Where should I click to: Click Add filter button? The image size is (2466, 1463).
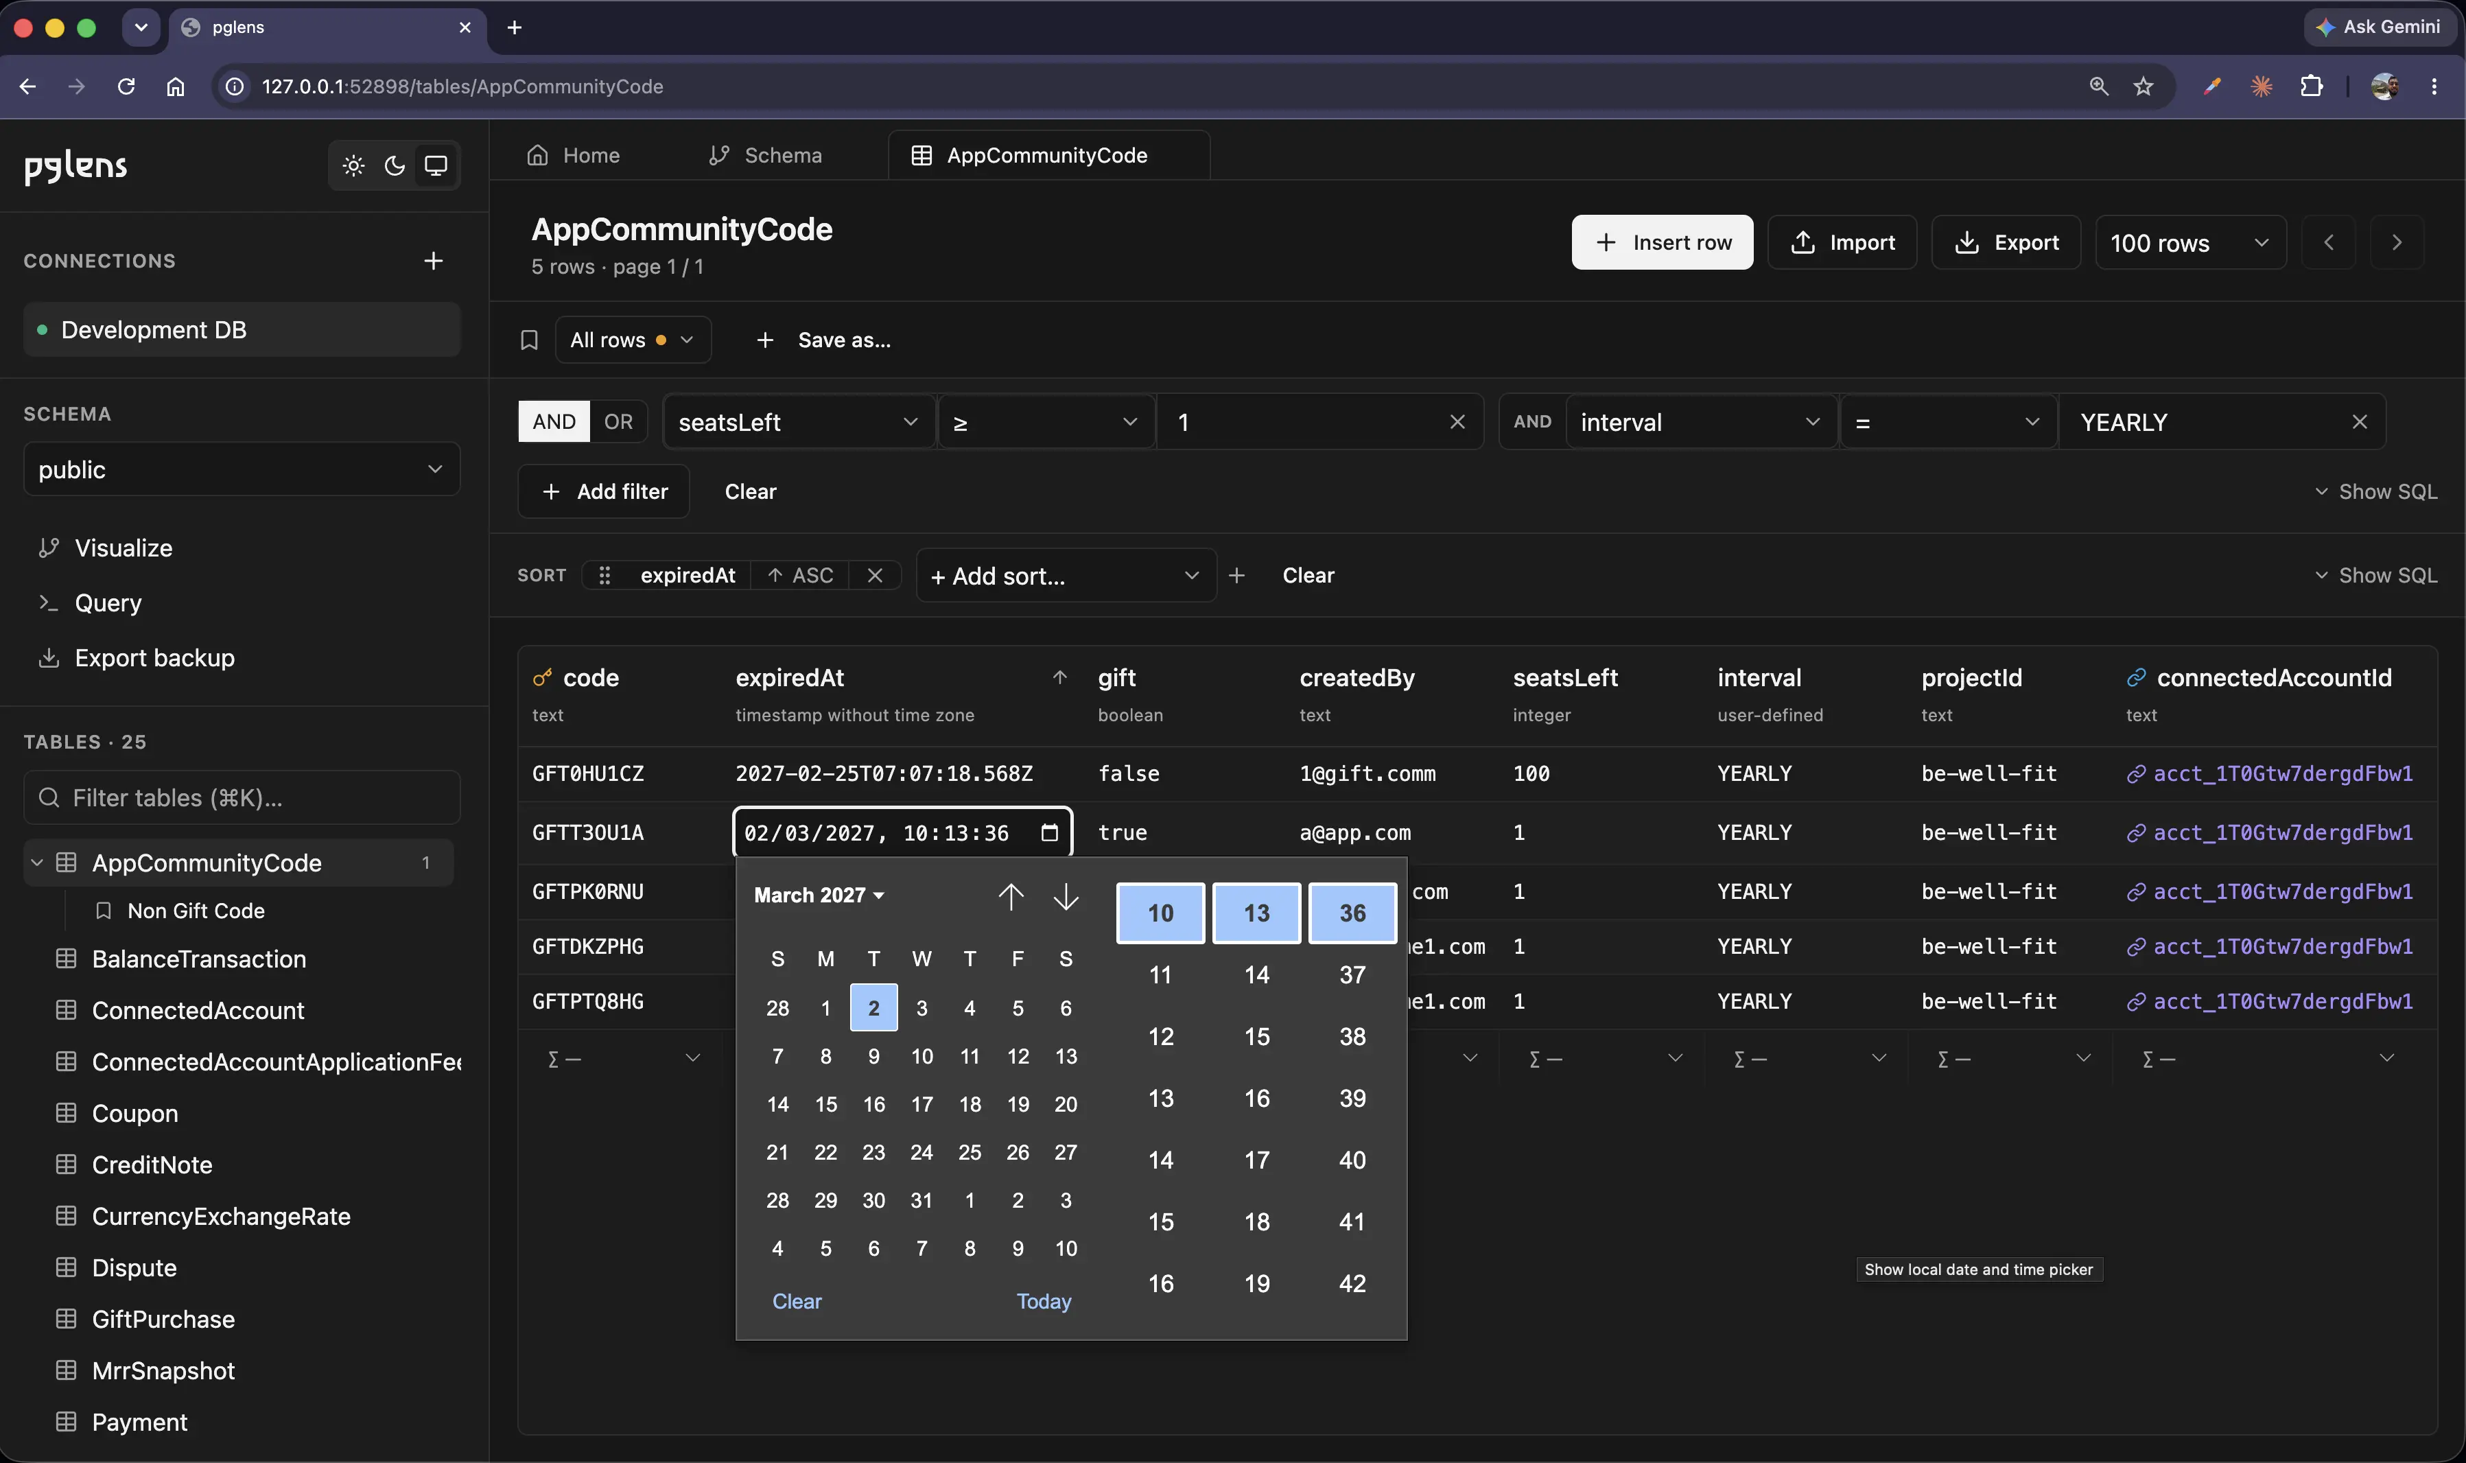coord(603,492)
